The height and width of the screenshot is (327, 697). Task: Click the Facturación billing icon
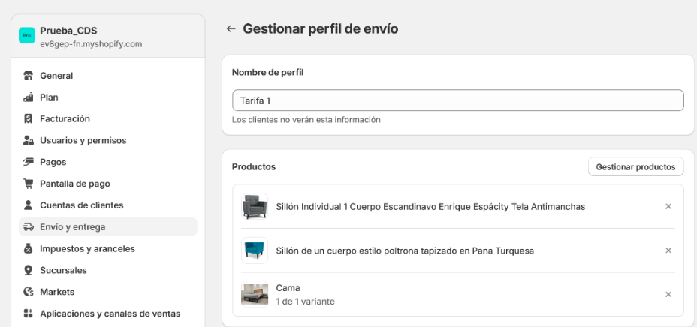29,119
